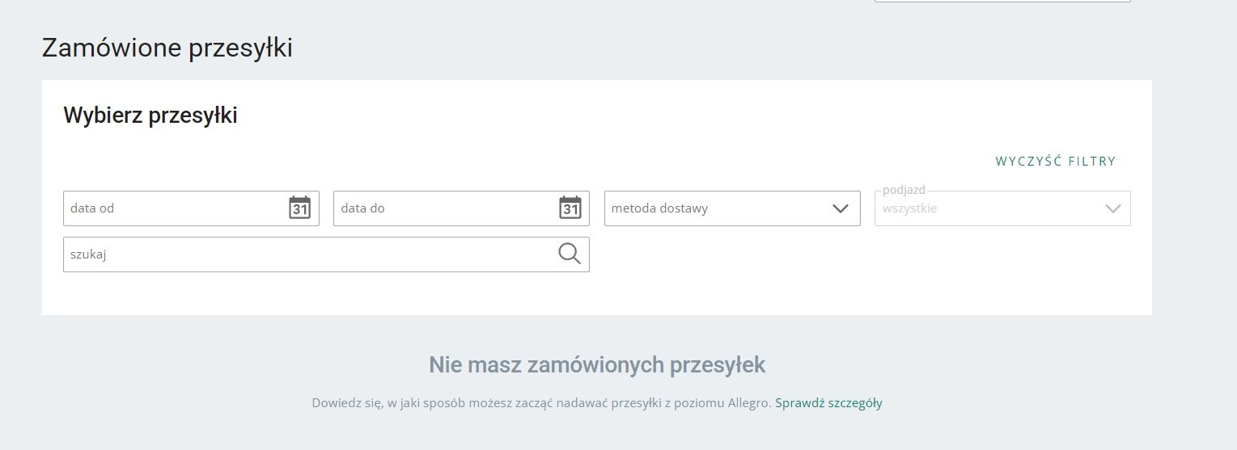The image size is (1237, 450).
Task: Expand the metoda dostawy chevron arrow
Action: tap(841, 208)
